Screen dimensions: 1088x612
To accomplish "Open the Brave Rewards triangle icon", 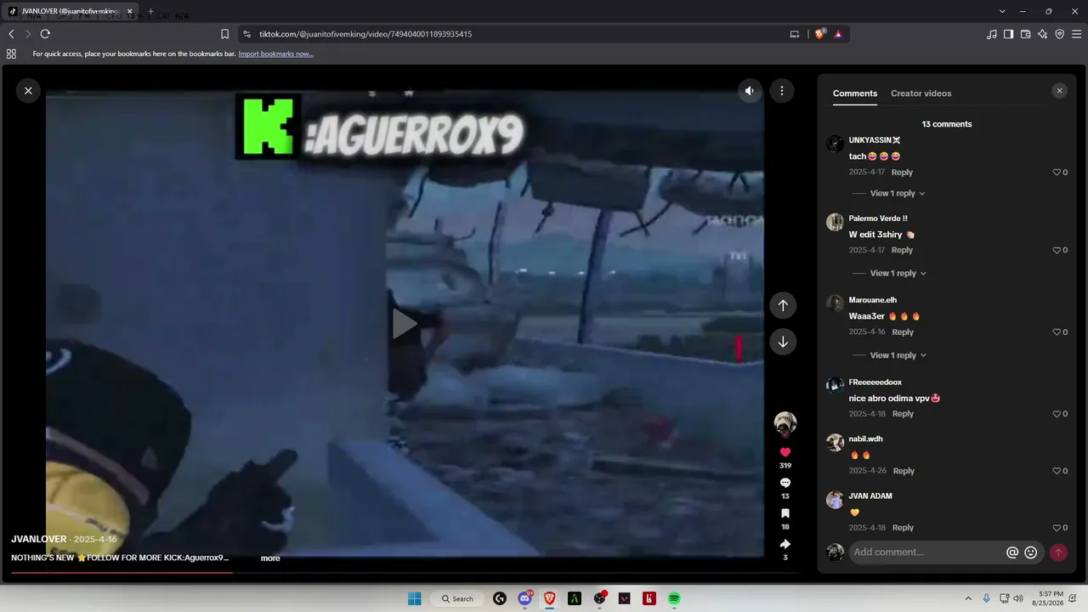I will (x=838, y=34).
